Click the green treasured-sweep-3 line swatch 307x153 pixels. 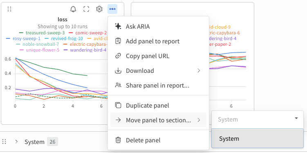pyautogui.click(x=21, y=33)
